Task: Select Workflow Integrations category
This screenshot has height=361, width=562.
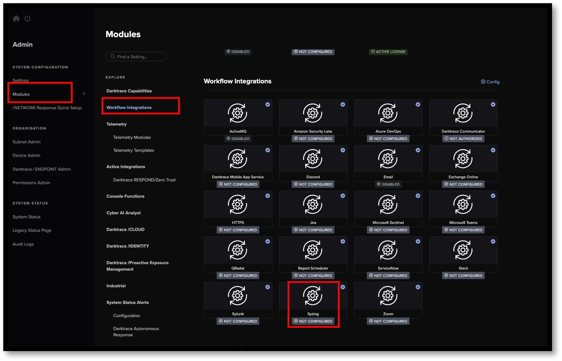Action: pyautogui.click(x=129, y=107)
